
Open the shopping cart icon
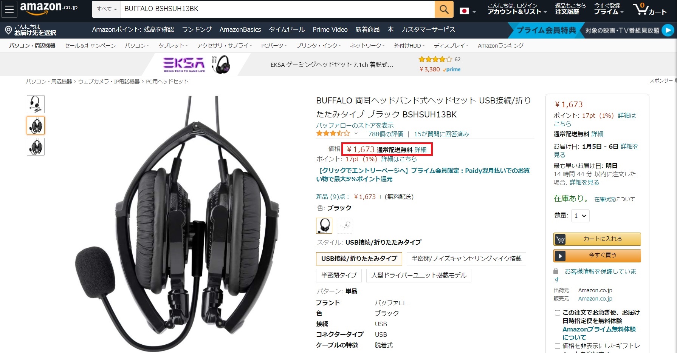click(x=649, y=9)
